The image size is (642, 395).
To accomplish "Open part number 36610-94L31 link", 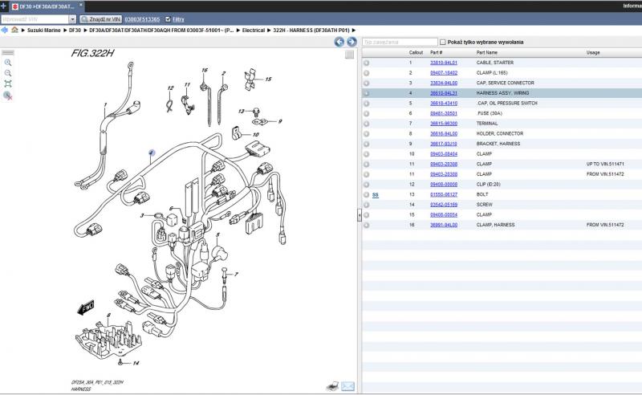I will click(x=443, y=93).
